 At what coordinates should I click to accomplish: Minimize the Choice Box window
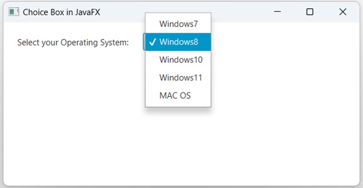[277, 11]
